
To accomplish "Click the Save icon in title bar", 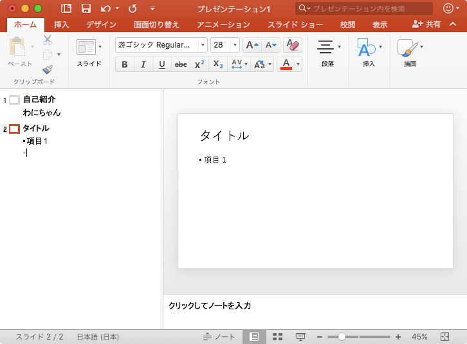I will tap(86, 8).
